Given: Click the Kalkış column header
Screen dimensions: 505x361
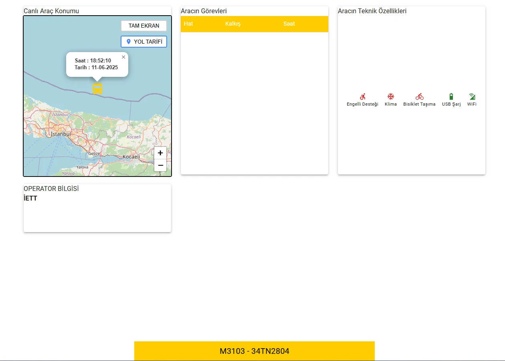Looking at the screenshot, I should [x=233, y=24].
